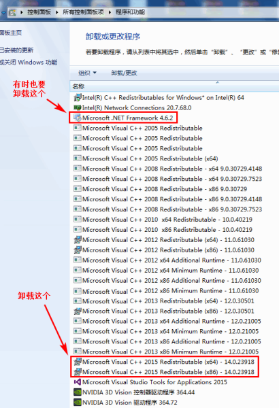Open the 已安装的更新 link in the sidebar

point(17,50)
